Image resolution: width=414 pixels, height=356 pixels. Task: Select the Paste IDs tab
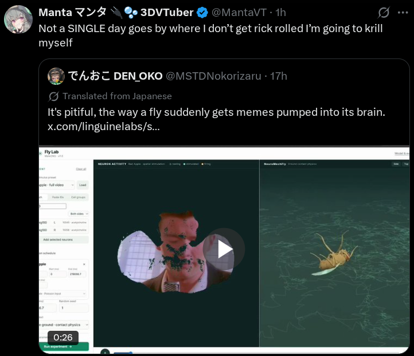click(58, 197)
